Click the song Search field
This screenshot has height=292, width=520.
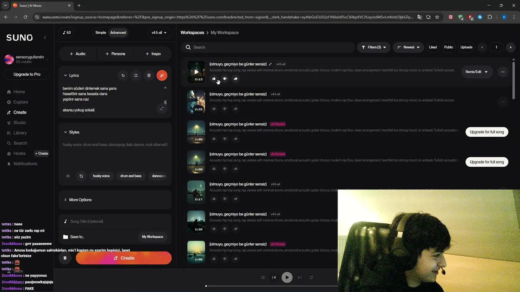coord(268,47)
